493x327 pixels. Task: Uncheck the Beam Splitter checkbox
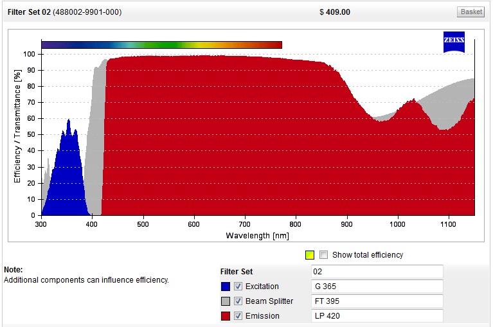pyautogui.click(x=238, y=301)
